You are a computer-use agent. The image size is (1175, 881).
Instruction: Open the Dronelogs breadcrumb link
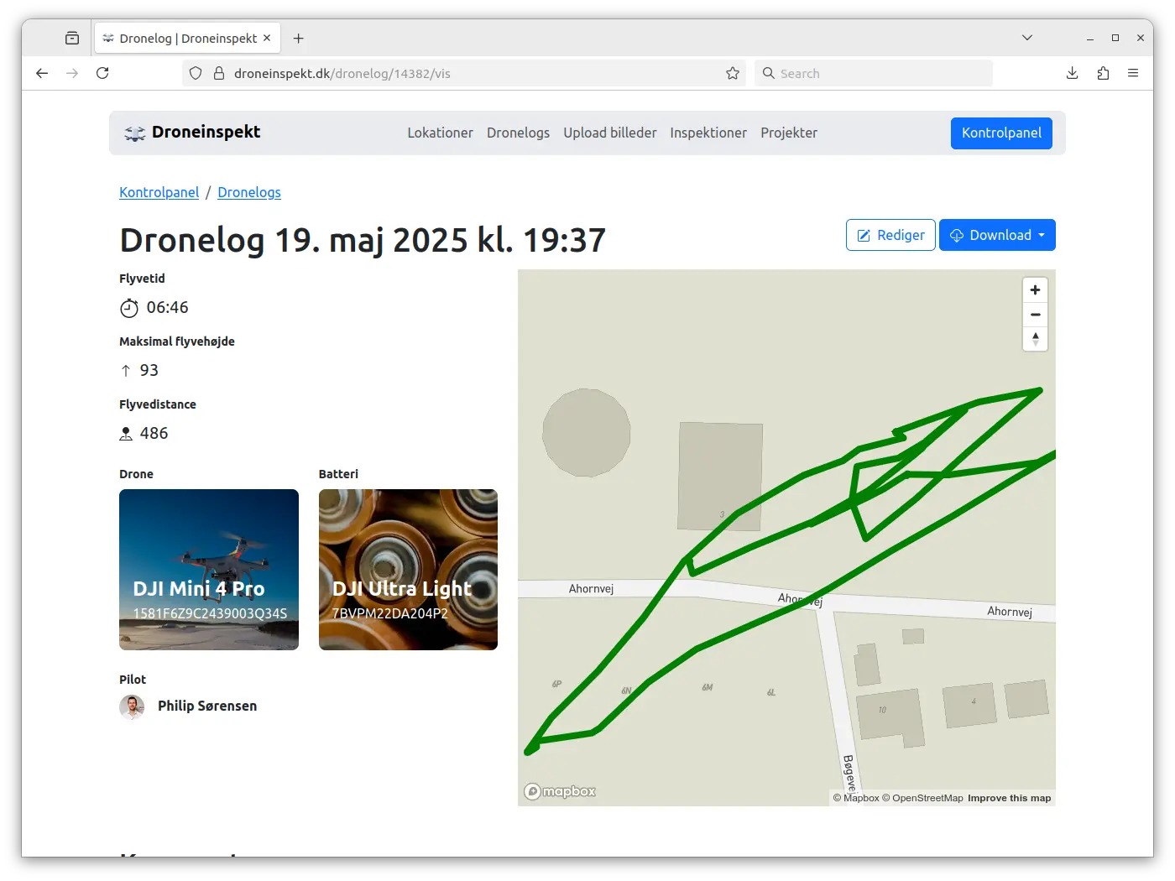[248, 192]
